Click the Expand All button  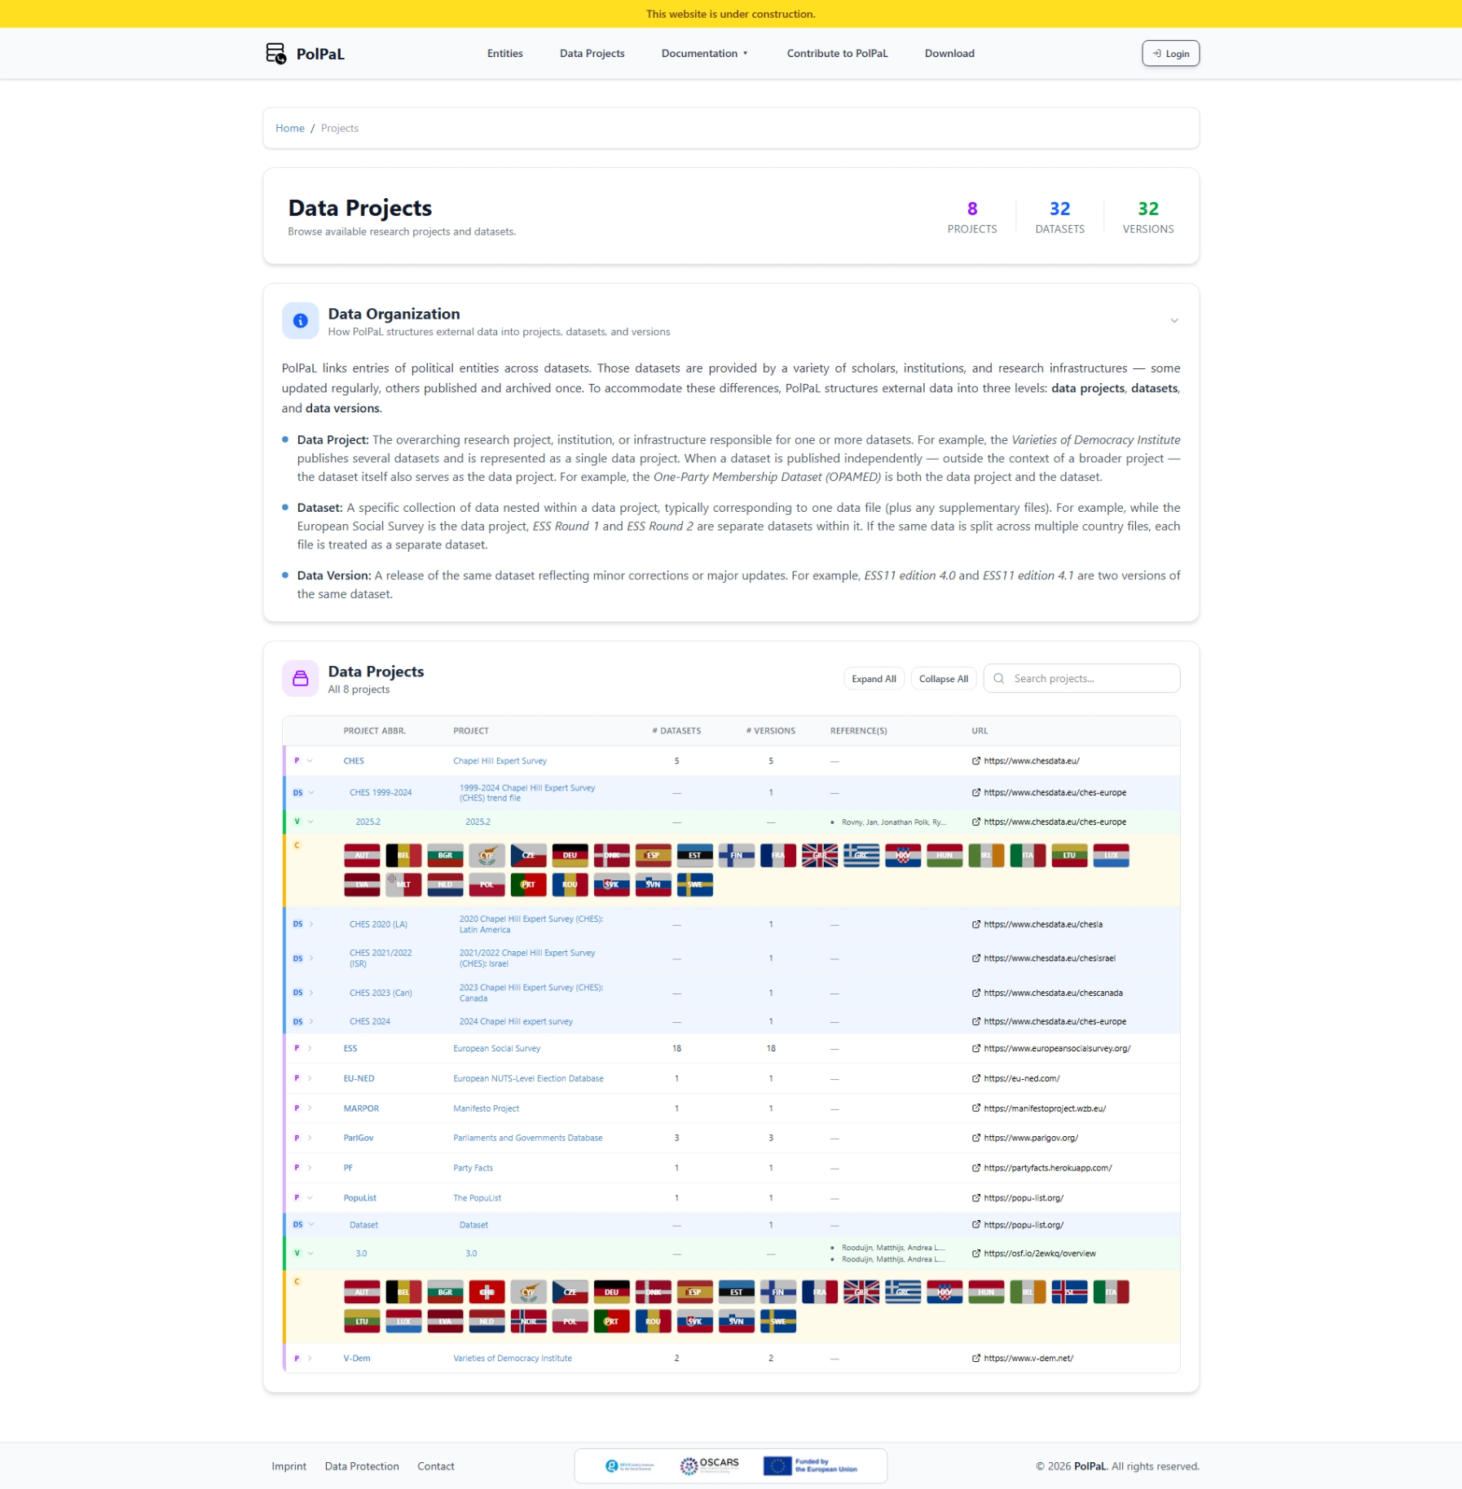[874, 679]
